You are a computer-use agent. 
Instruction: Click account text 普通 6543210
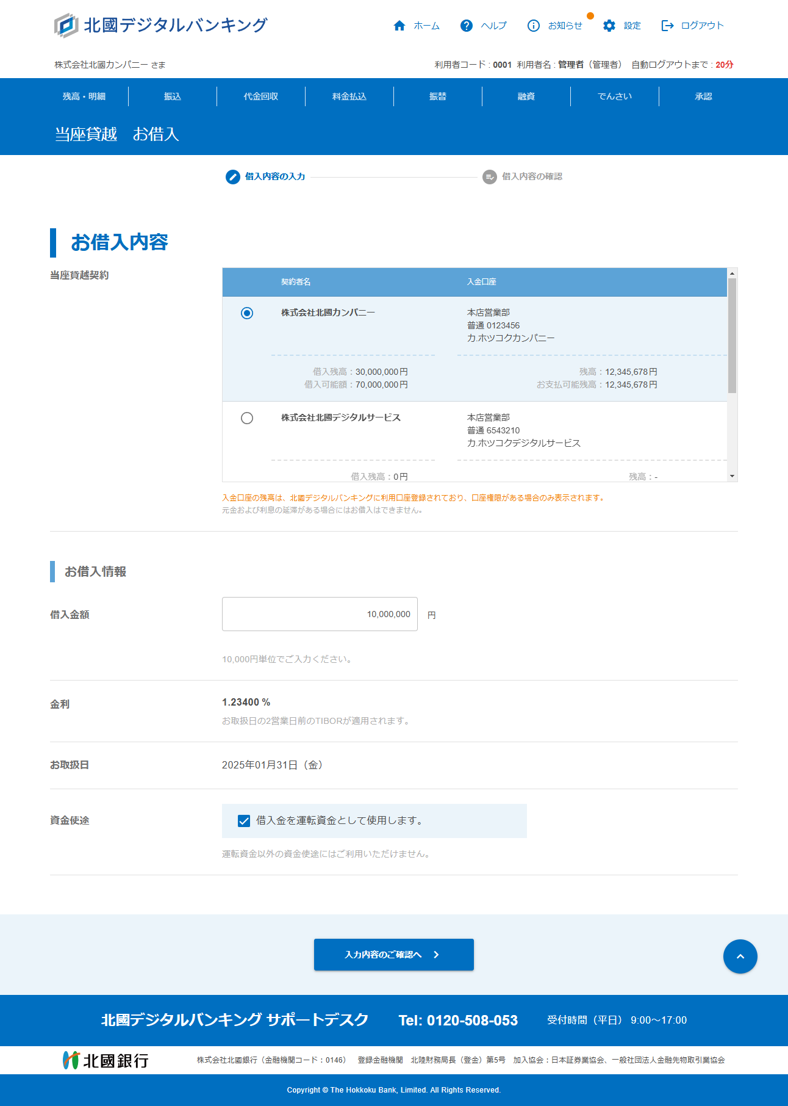pyautogui.click(x=493, y=431)
